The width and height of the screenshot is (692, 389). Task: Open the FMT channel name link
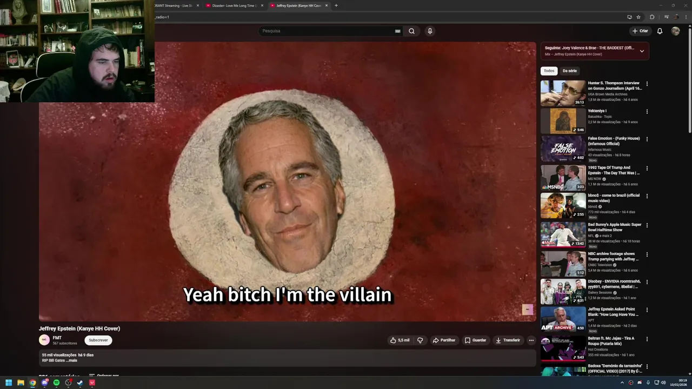click(x=57, y=338)
